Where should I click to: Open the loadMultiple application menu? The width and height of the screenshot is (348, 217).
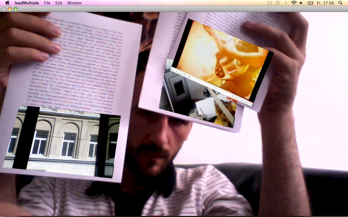coord(27,3)
